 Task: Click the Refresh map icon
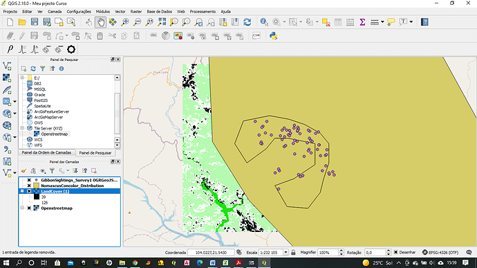247,22
